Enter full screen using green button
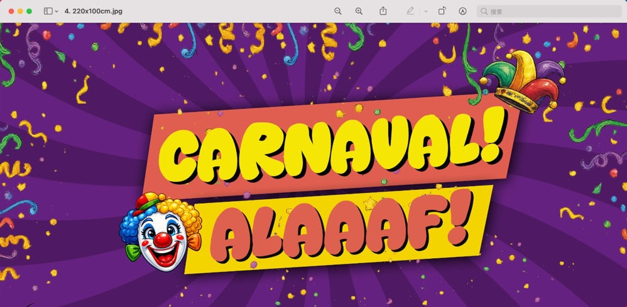 tap(29, 11)
